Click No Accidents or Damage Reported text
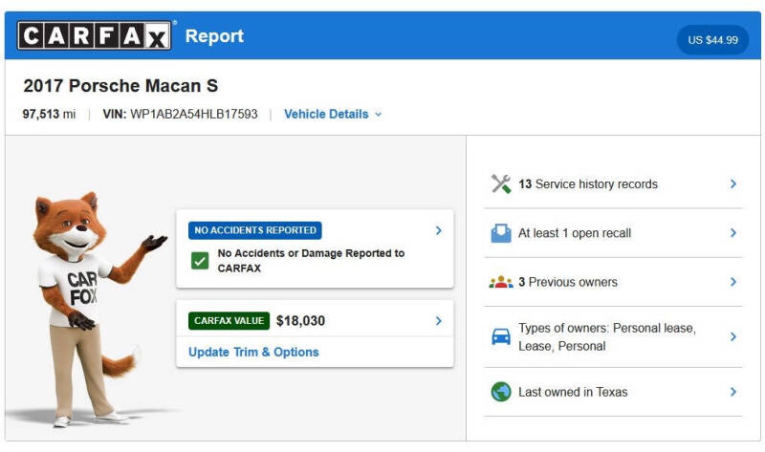765x452 pixels. click(x=311, y=260)
